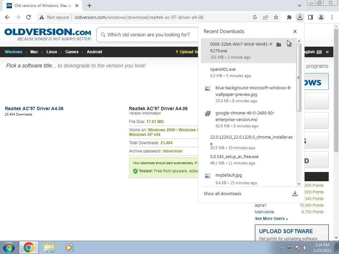Bookmark this page with the star

pos(276,17)
